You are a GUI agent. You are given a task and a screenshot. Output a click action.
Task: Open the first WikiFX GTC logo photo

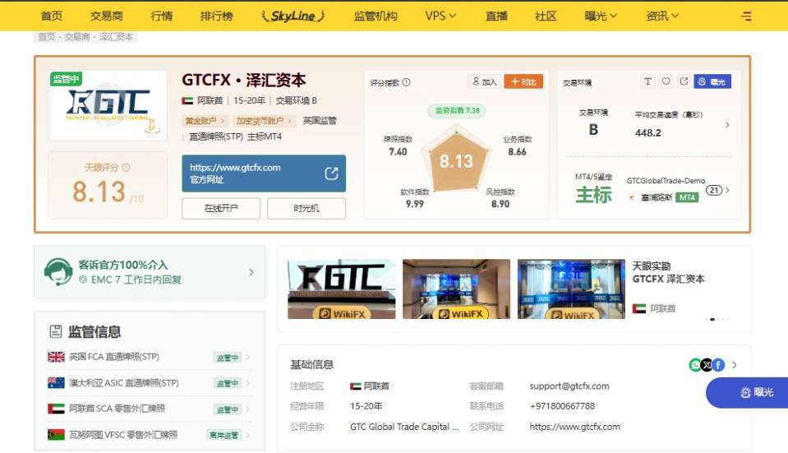tap(342, 289)
